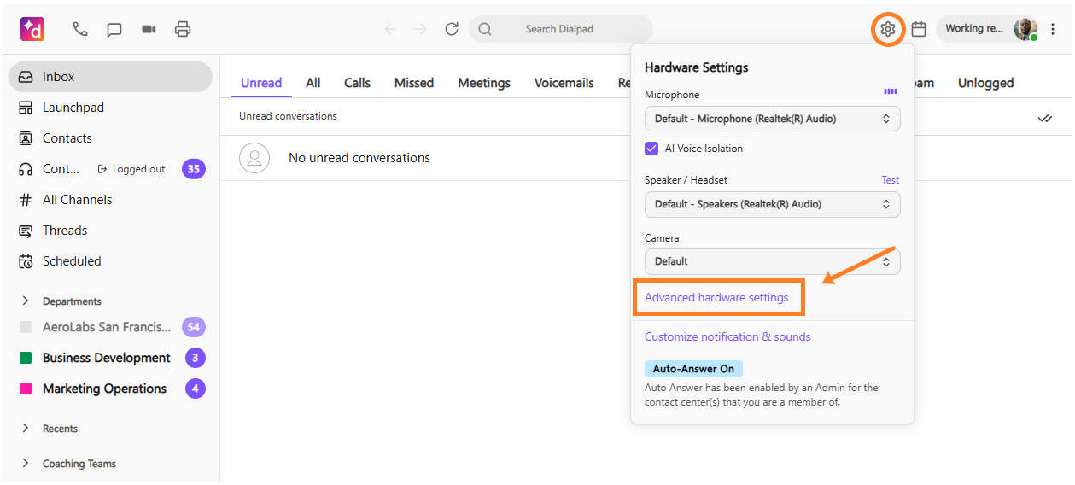Expand the Coaching Teams section
1075x485 pixels.
(68, 464)
